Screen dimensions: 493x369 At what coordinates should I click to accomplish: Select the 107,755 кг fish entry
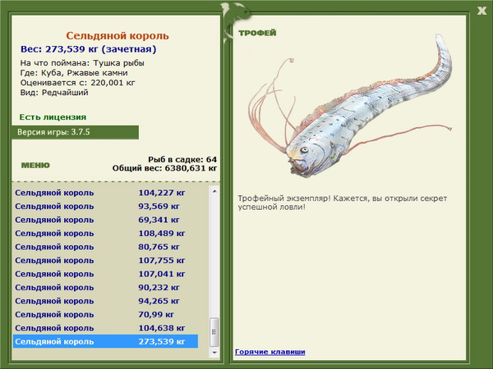pos(106,260)
